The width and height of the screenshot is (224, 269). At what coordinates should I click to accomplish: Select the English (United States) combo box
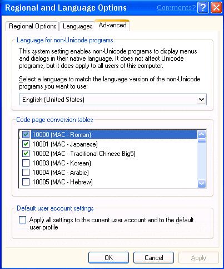tap(113, 100)
